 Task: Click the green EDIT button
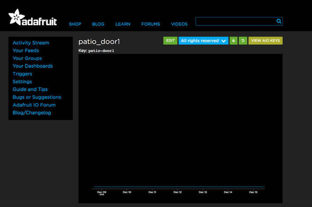170,41
